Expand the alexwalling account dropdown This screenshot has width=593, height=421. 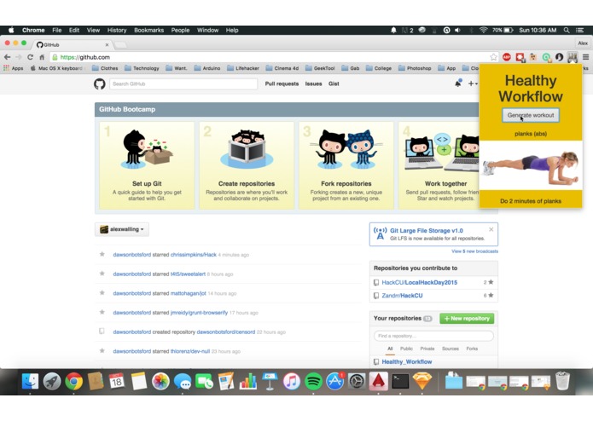122,229
